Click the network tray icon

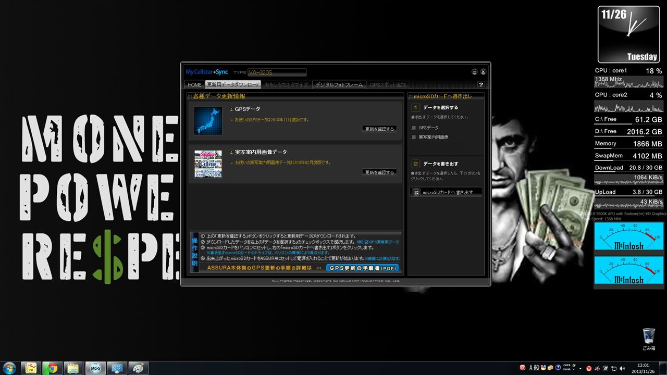[614, 368]
